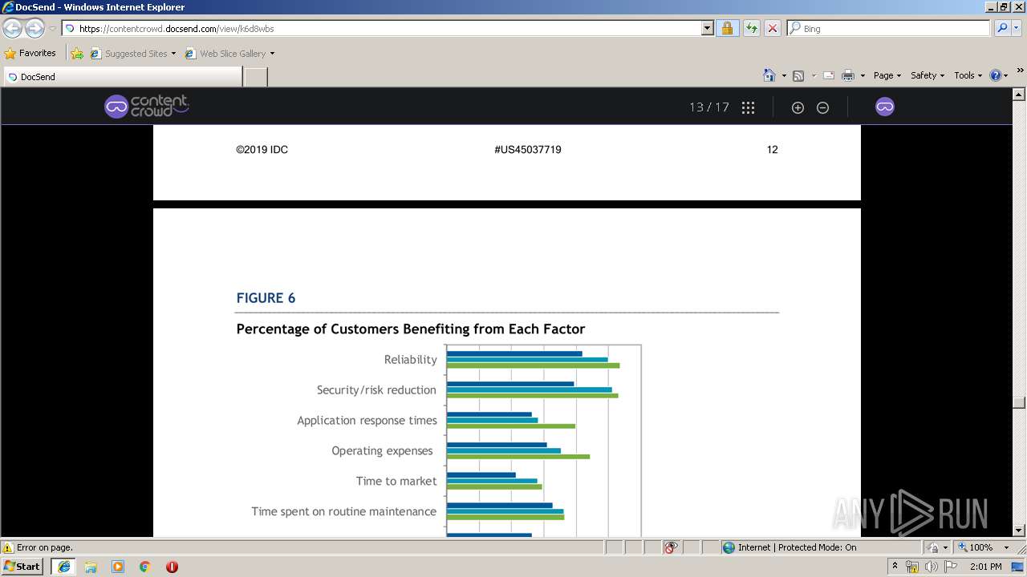Click the red stop-sign taskbar icon
Image resolution: width=1027 pixels, height=577 pixels.
[x=172, y=567]
